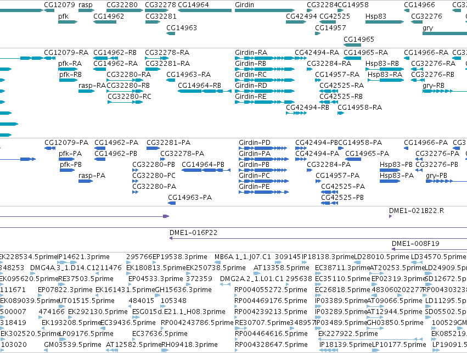Click transcript pfk-RB

68,80
